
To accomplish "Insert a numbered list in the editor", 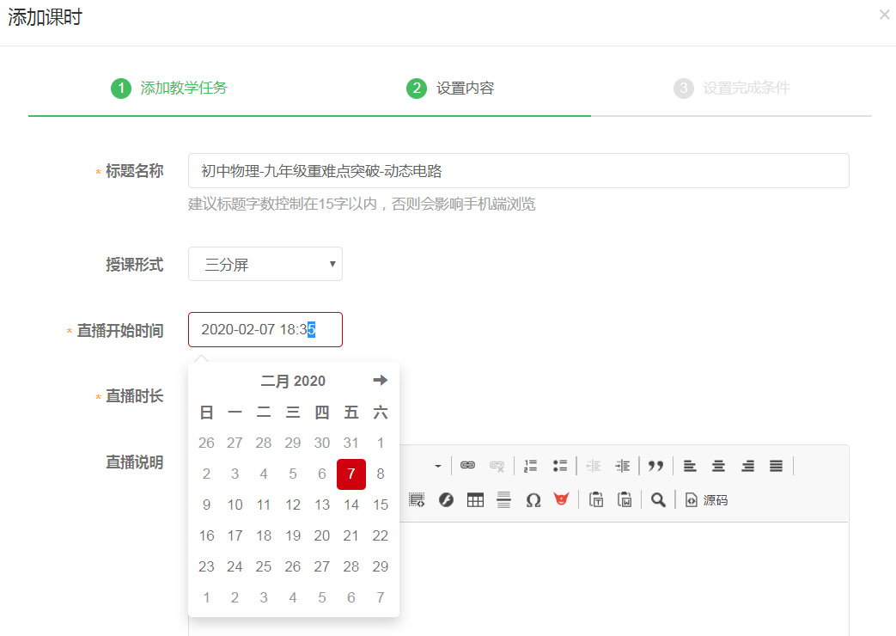I will click(x=531, y=466).
